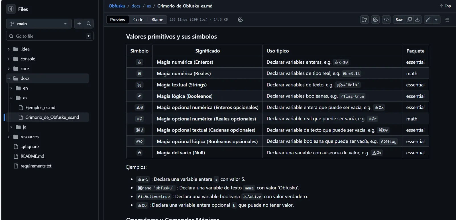The height and width of the screenshot is (220, 456).
Task: Go to Obfusku repository breadcrumb link
Action: (x=117, y=6)
